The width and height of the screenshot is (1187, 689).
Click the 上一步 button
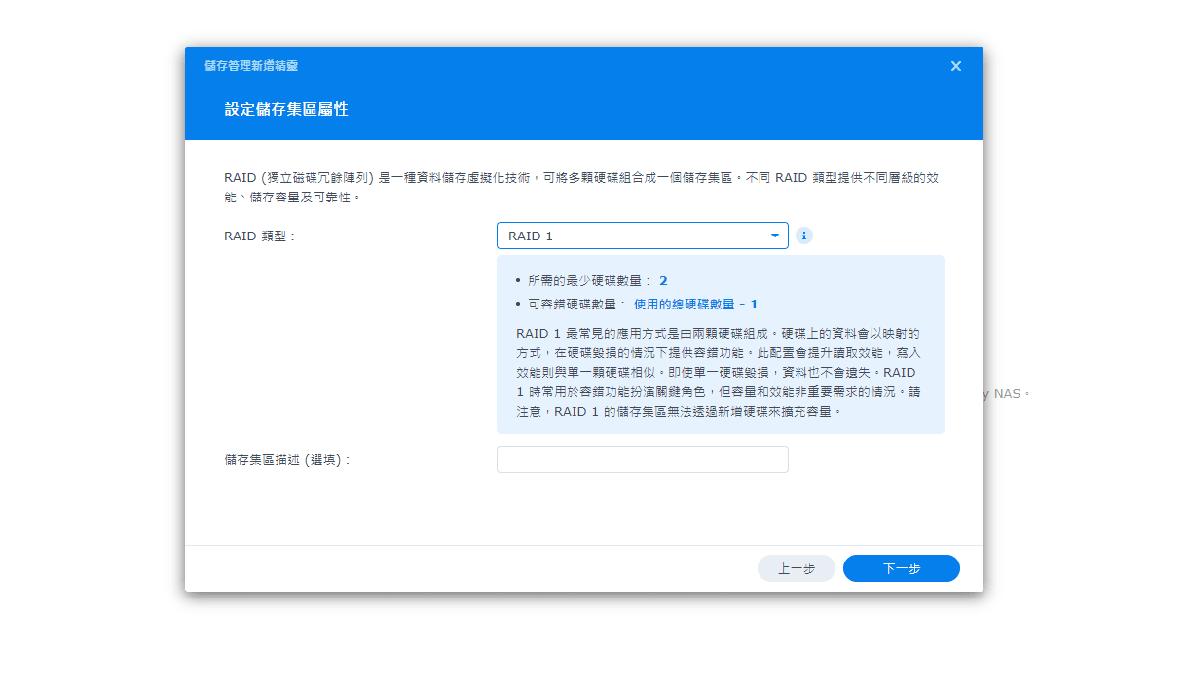797,568
